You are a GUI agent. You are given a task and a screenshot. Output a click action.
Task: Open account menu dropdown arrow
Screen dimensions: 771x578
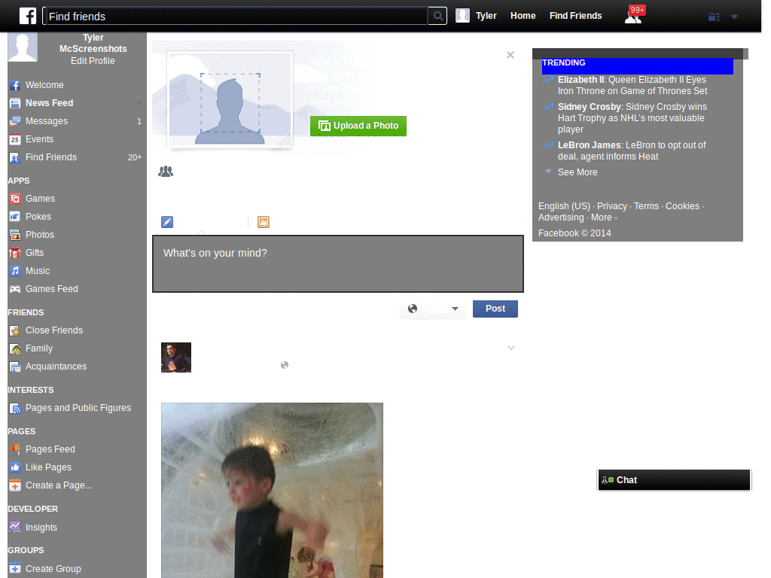734,17
